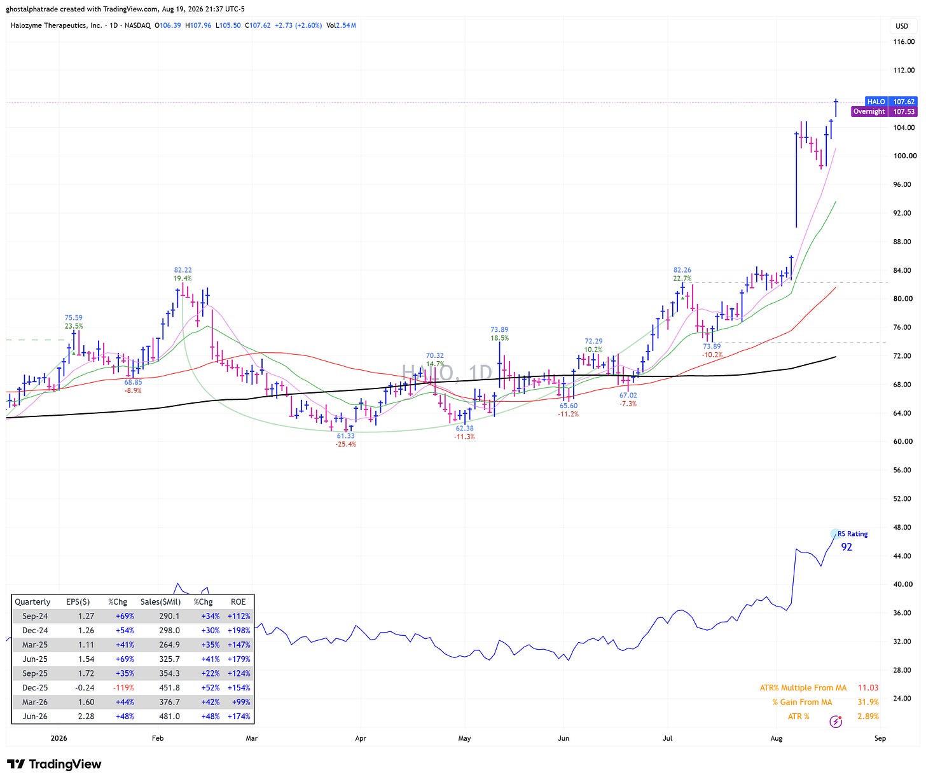
Task: Click the Quarterly column header
Action: point(32,601)
